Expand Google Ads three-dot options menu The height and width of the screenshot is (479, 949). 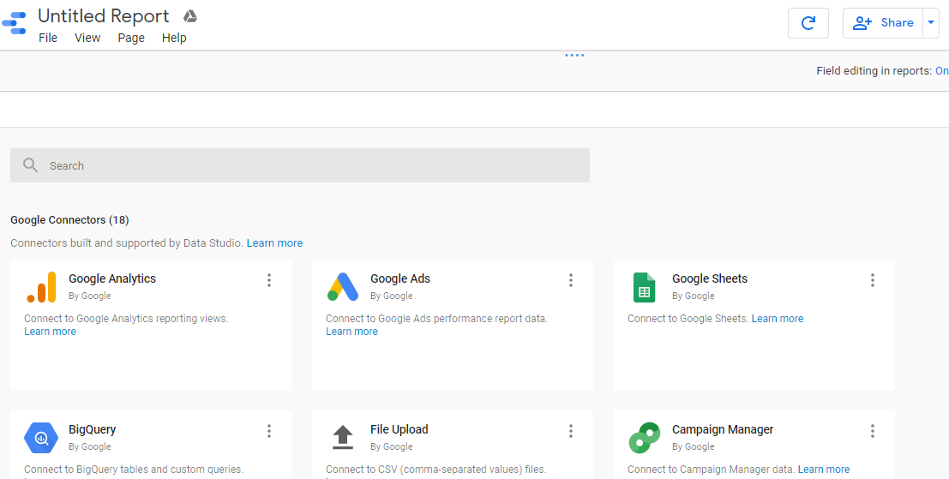571,280
